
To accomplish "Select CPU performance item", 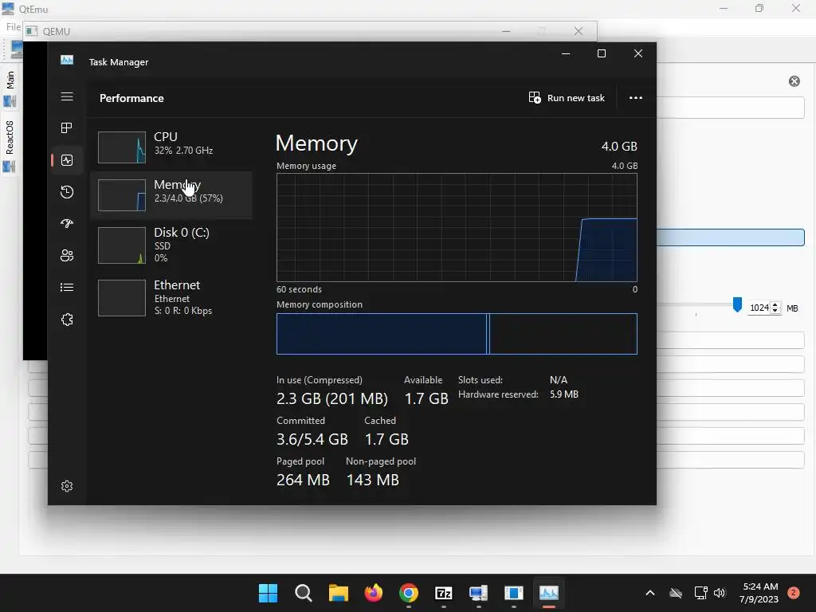I will (x=171, y=147).
